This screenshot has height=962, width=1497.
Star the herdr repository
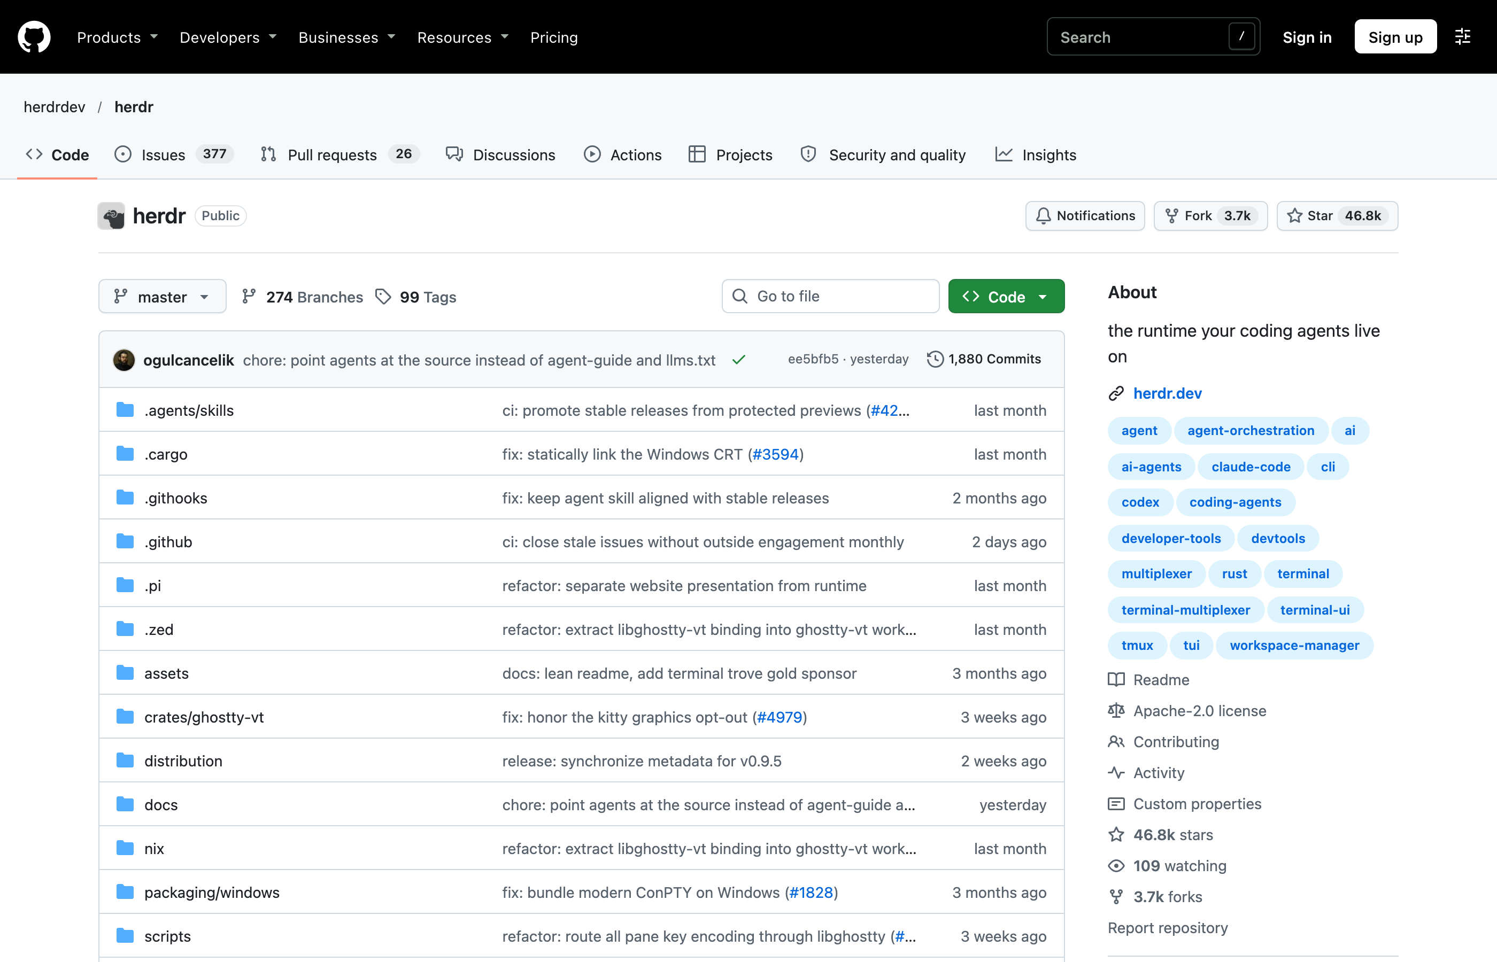(1337, 215)
